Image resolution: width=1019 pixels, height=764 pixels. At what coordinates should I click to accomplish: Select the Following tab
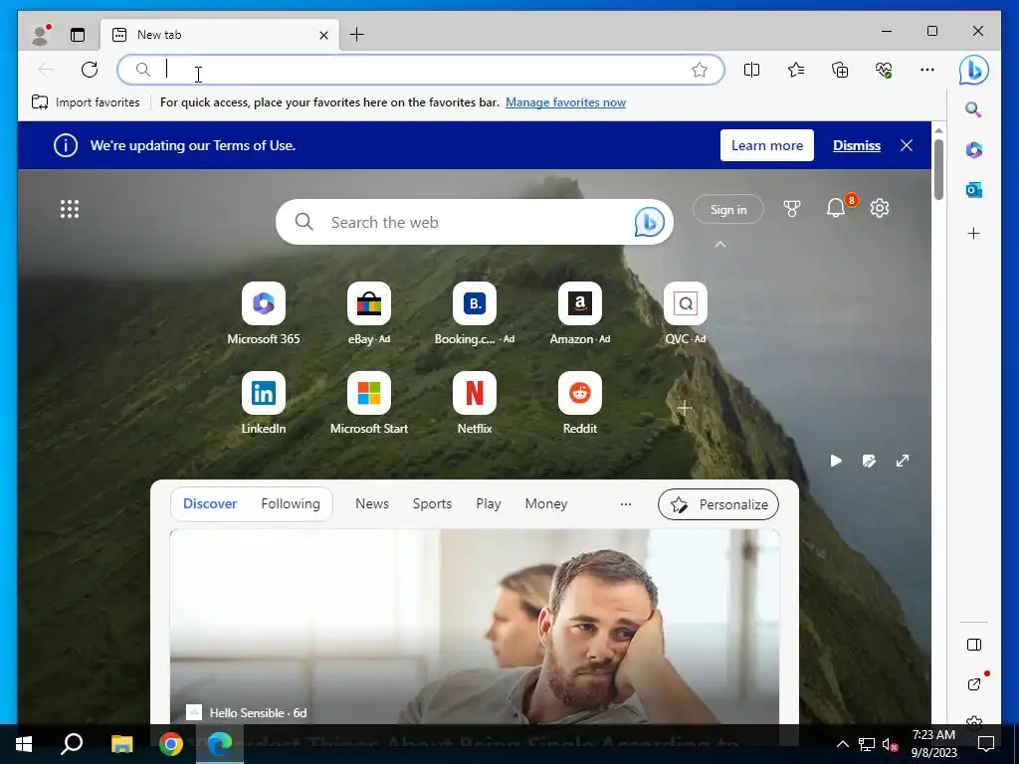point(291,503)
